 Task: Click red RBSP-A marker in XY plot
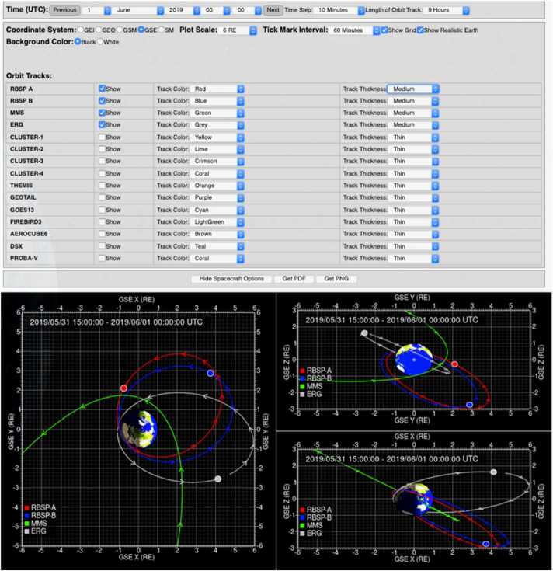point(123,388)
